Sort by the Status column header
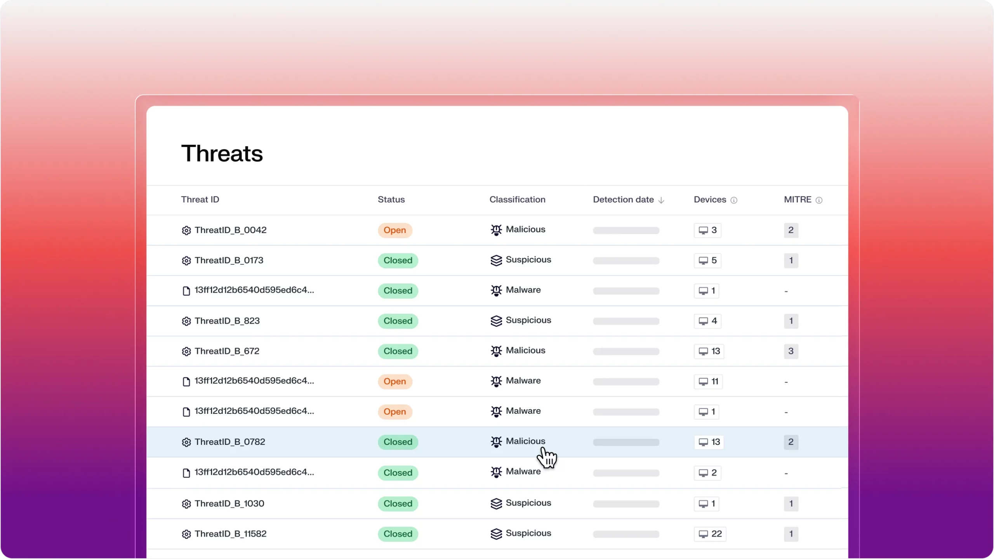 click(x=391, y=200)
